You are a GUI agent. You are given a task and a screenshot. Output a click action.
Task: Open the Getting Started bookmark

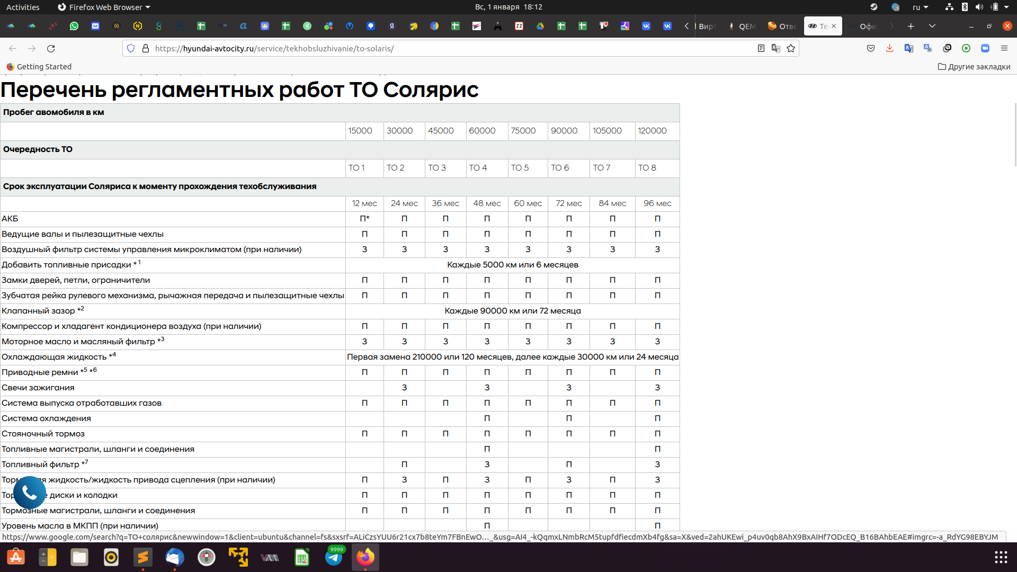coord(39,67)
